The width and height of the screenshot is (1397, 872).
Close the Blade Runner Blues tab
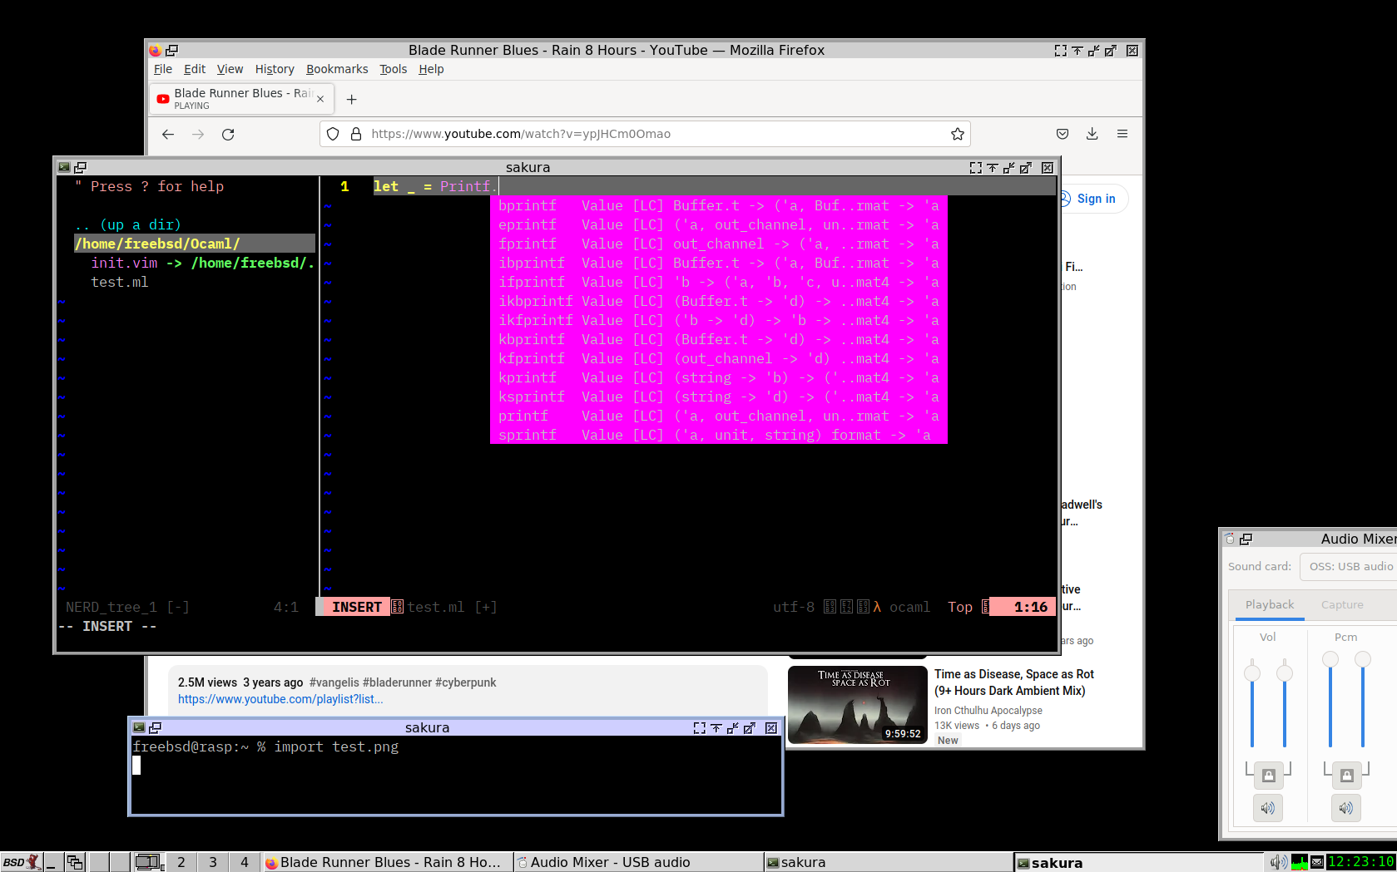[x=320, y=99]
